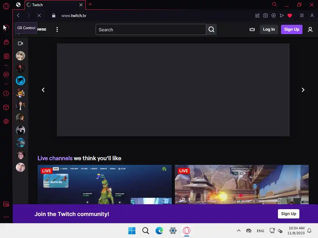Open Windows taskbar search

pyautogui.click(x=146, y=231)
